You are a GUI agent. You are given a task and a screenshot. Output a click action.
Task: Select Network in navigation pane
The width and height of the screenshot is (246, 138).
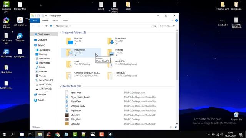(x=42, y=95)
